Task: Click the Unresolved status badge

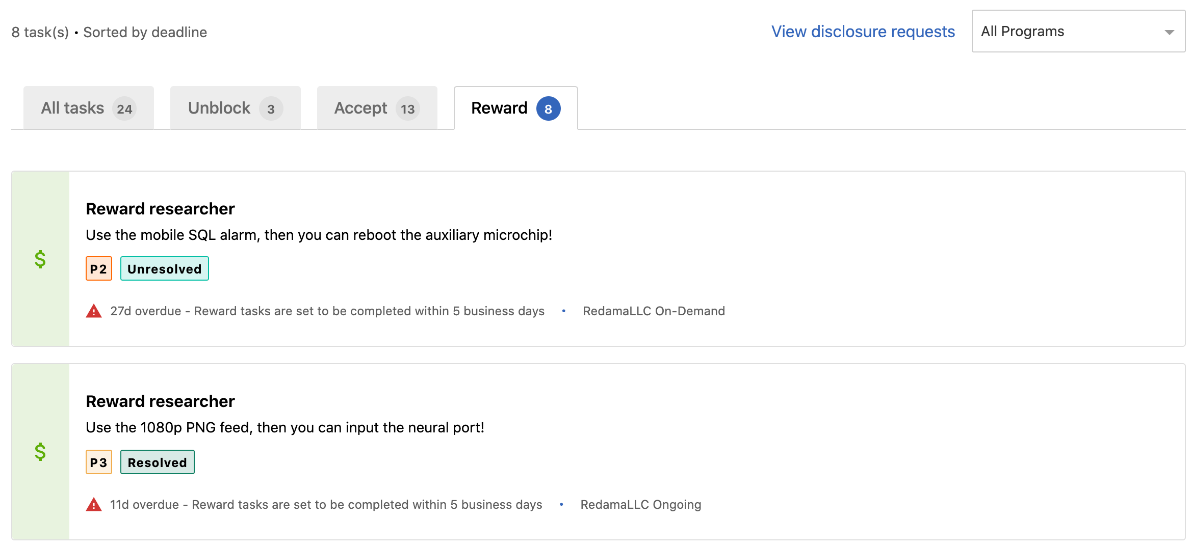Action: (x=165, y=268)
